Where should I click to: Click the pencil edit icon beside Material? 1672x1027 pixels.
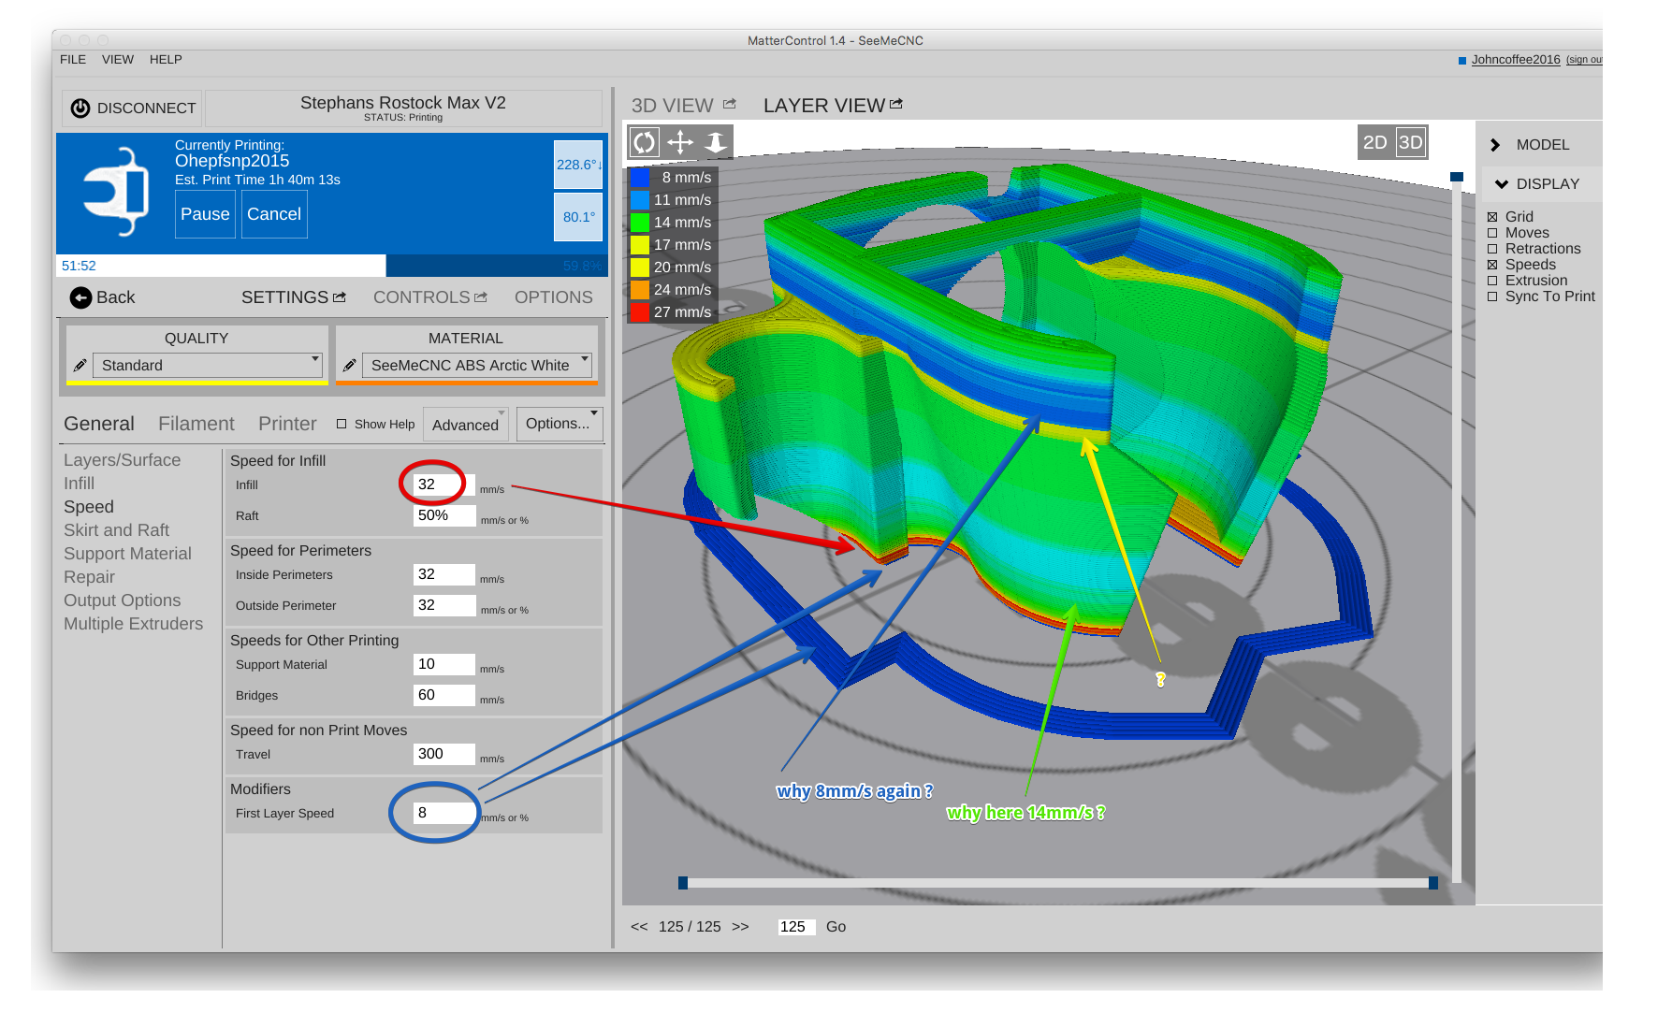pyautogui.click(x=349, y=366)
